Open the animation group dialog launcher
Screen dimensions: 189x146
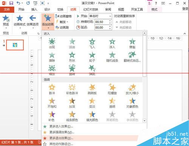(x=38, y=34)
